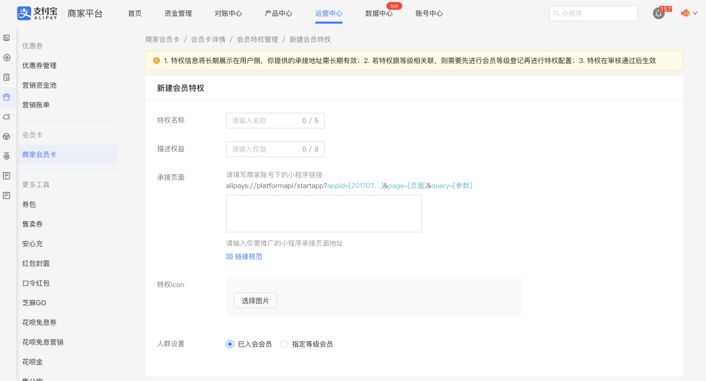Click the 会员卡 sidebar section header
The height and width of the screenshot is (381, 706).
[x=32, y=135]
